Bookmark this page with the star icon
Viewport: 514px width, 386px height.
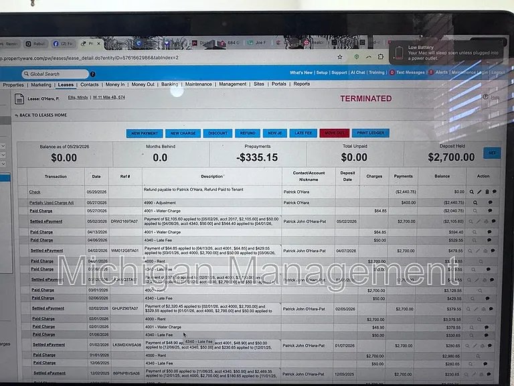point(340,57)
